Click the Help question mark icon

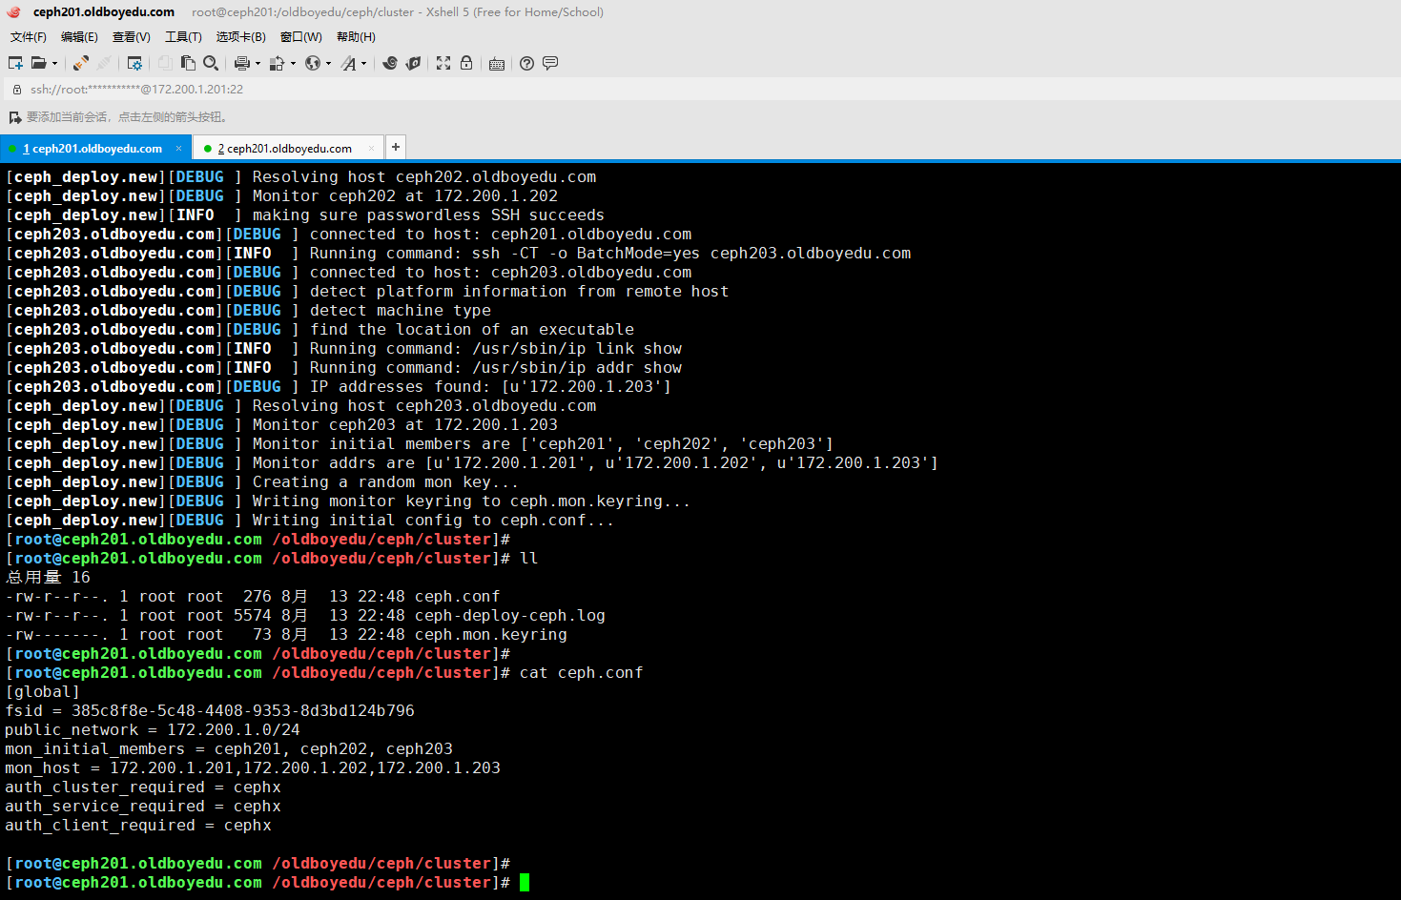(526, 63)
